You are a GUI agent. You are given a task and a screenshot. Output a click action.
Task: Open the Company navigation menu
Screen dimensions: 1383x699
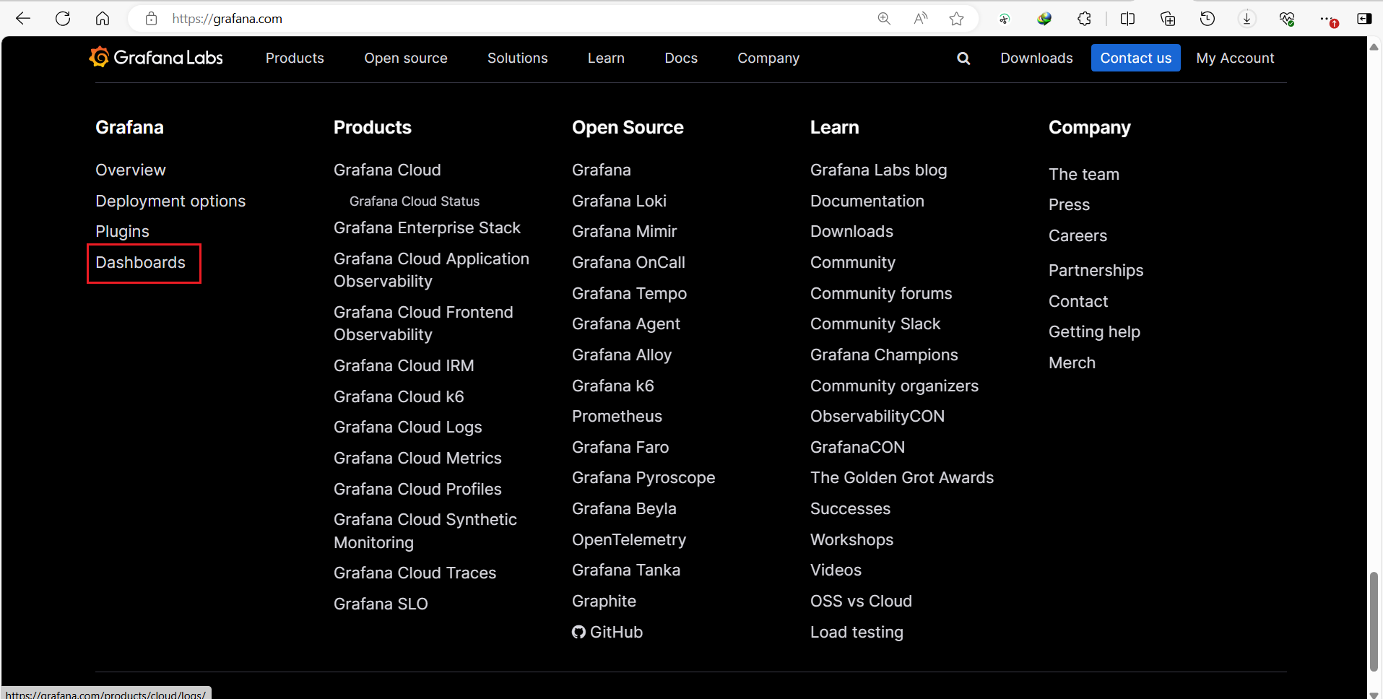point(768,58)
